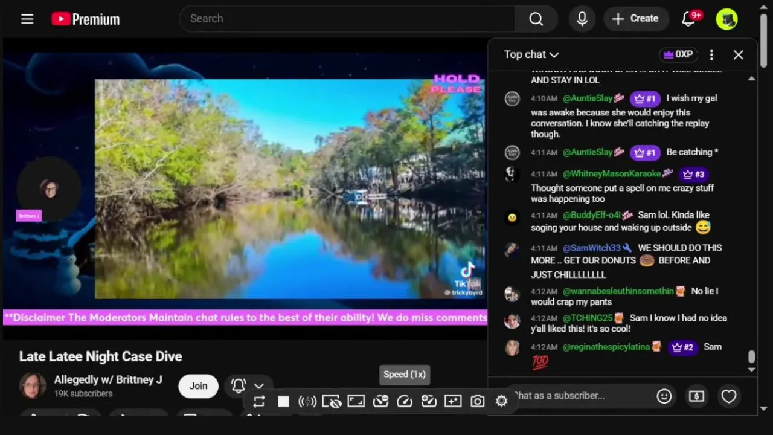This screenshot has width=773, height=435.
Task: Toggle the loop button in overlay toolbar
Action: pos(259,401)
